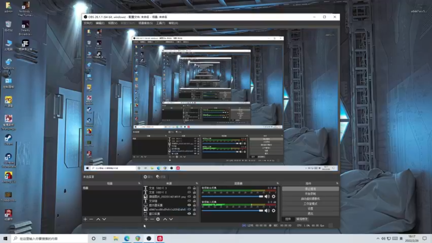Lock the 文本 (GDI+) 3 source
432x243 pixels.
[194, 188]
